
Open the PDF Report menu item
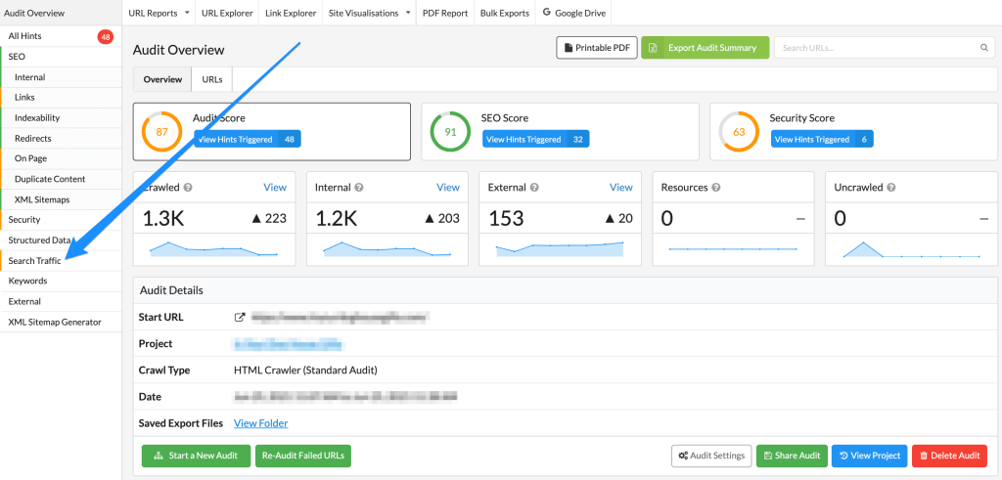tap(445, 13)
